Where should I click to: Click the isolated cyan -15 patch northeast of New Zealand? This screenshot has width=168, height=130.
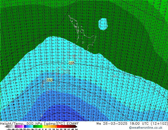[x=103, y=24]
